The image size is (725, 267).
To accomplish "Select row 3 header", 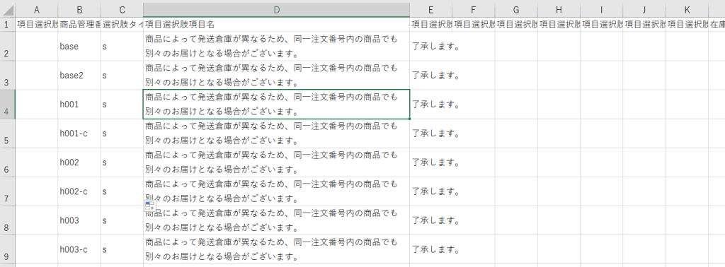I will tap(7, 75).
